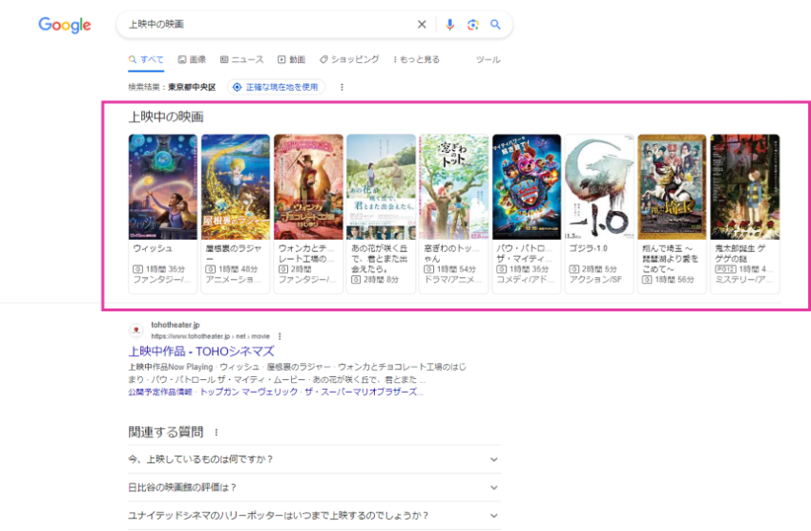
Task: Open the 鬼太郎誕生 ゲゲゲの謎 poster
Action: tap(745, 187)
